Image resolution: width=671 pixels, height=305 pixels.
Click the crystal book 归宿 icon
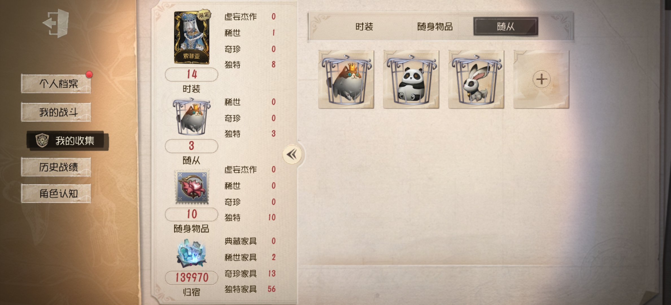tap(192, 253)
